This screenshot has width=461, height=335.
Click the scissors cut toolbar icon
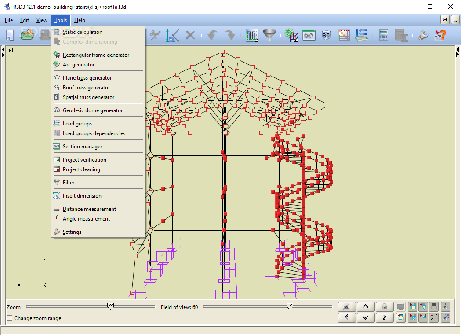tap(155, 35)
